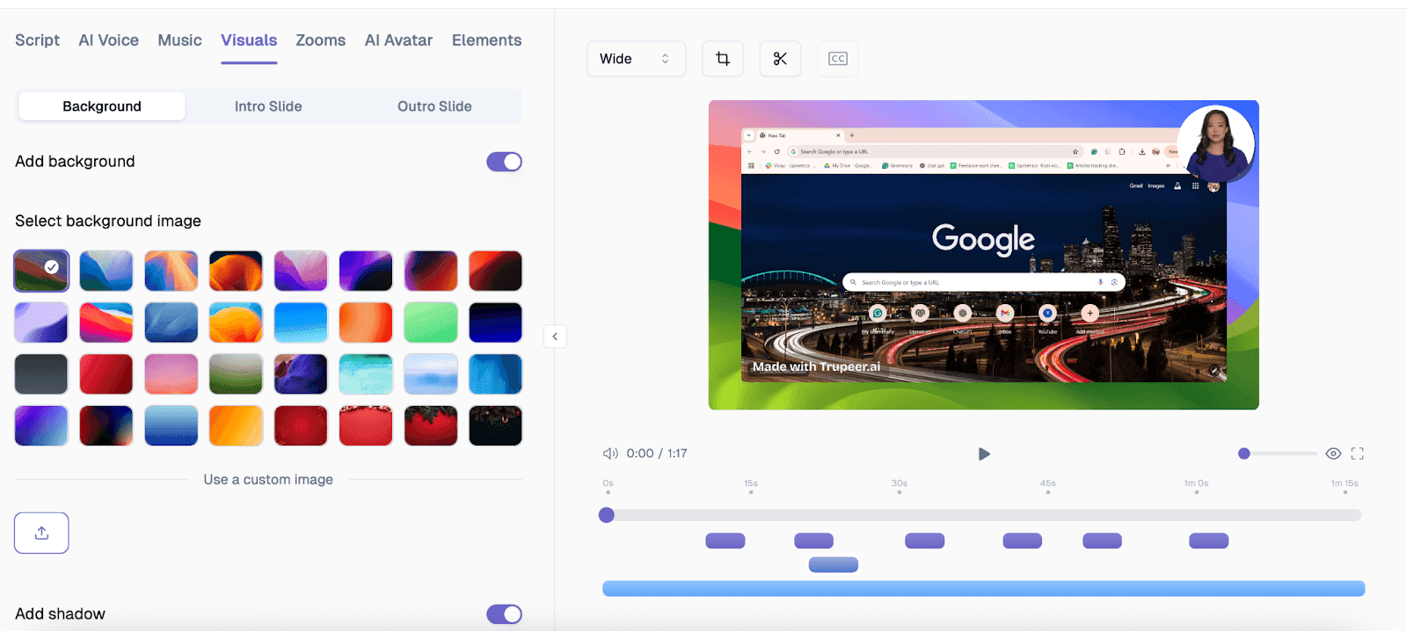Go to the Music tab
The width and height of the screenshot is (1407, 631).
pos(179,40)
